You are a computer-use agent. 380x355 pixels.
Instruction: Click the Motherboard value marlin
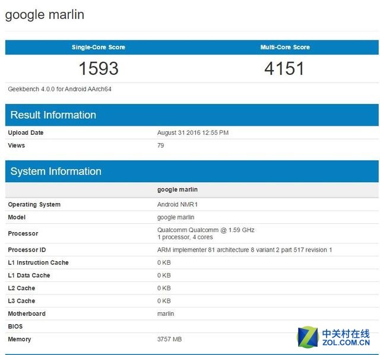coord(166,313)
